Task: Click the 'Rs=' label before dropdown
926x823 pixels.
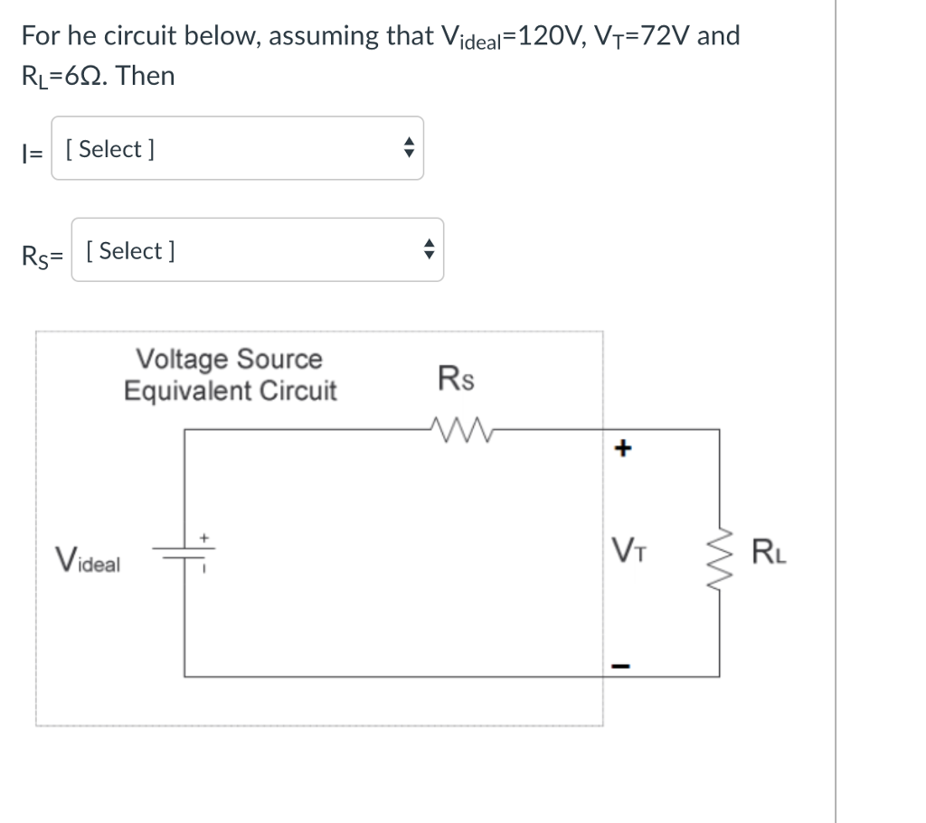Action: [x=42, y=257]
